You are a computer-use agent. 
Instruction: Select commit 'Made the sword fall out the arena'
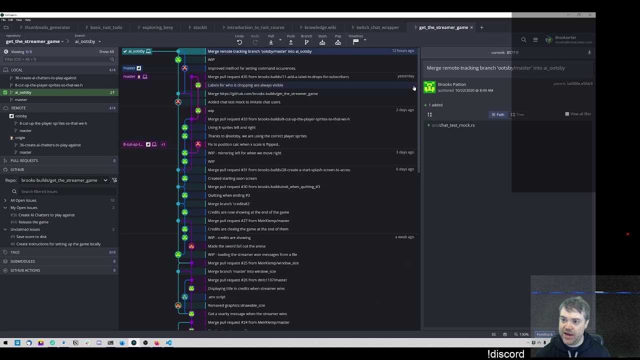click(x=236, y=246)
